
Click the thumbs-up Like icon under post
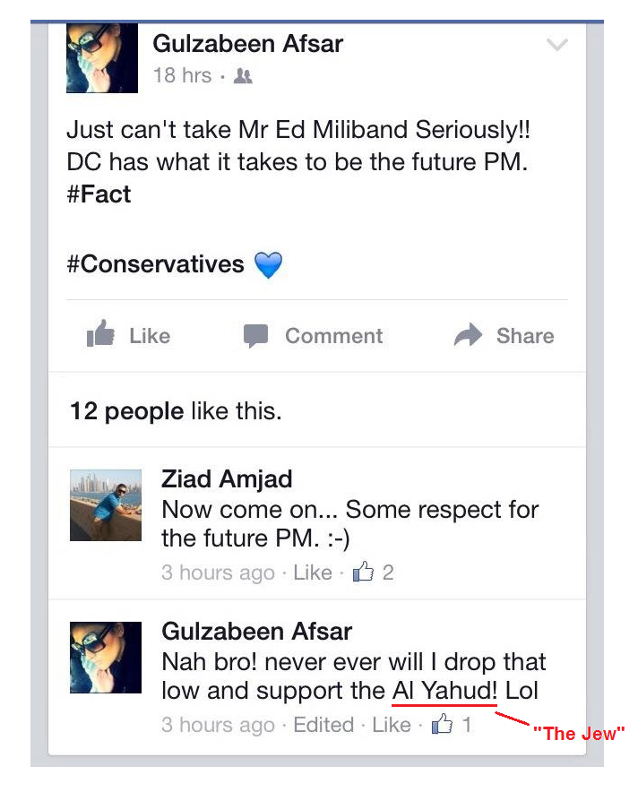101,336
